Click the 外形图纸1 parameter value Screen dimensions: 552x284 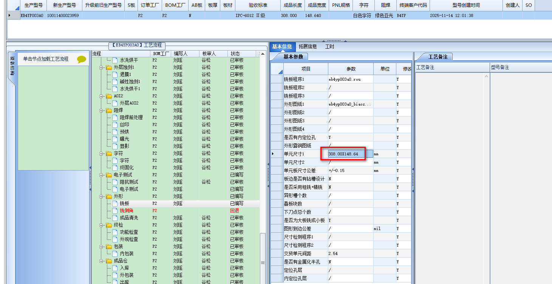click(x=351, y=104)
